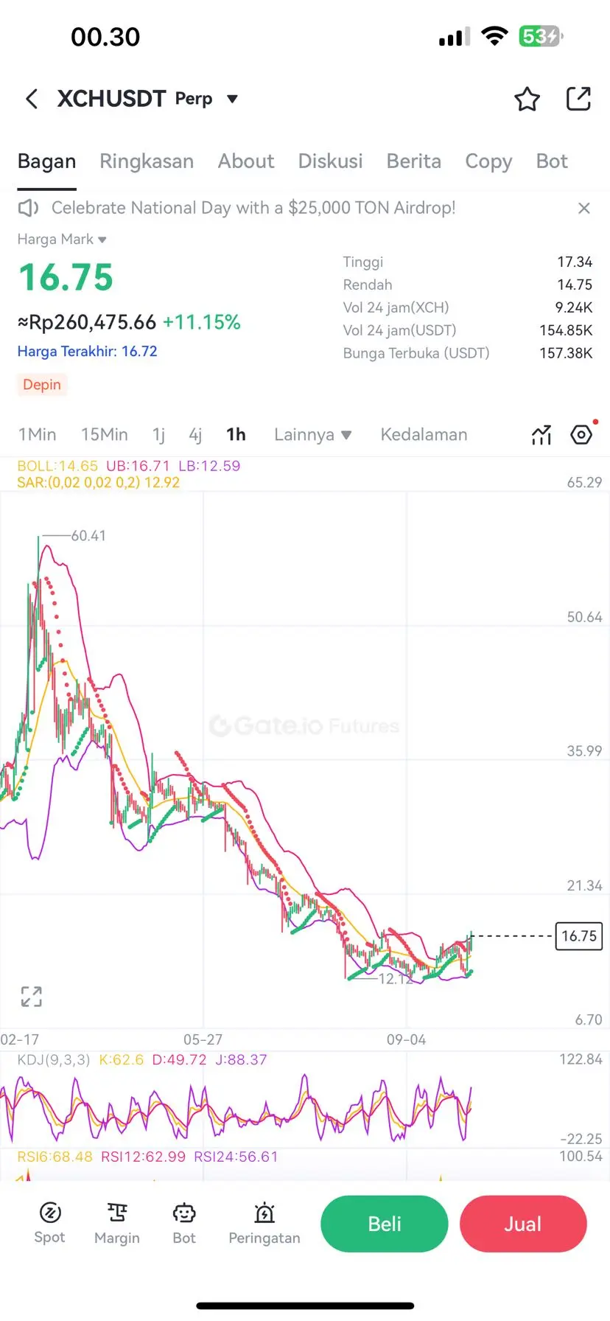Open chart indicators icon
This screenshot has width=610, height=1321.
pos(541,435)
